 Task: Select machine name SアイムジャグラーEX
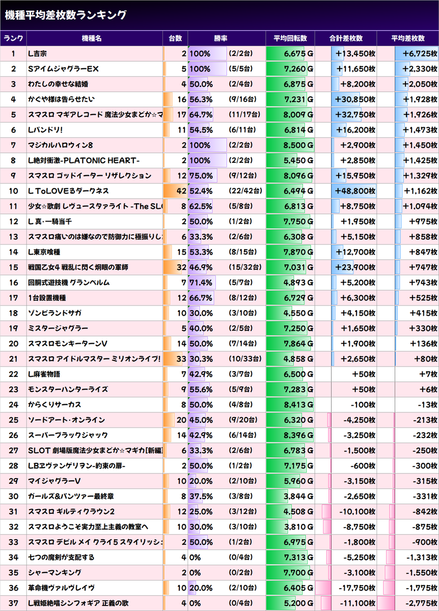[63, 69]
